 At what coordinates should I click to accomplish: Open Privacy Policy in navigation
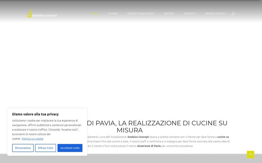point(215,13)
